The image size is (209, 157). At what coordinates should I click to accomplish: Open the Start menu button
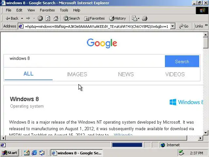(9, 153)
